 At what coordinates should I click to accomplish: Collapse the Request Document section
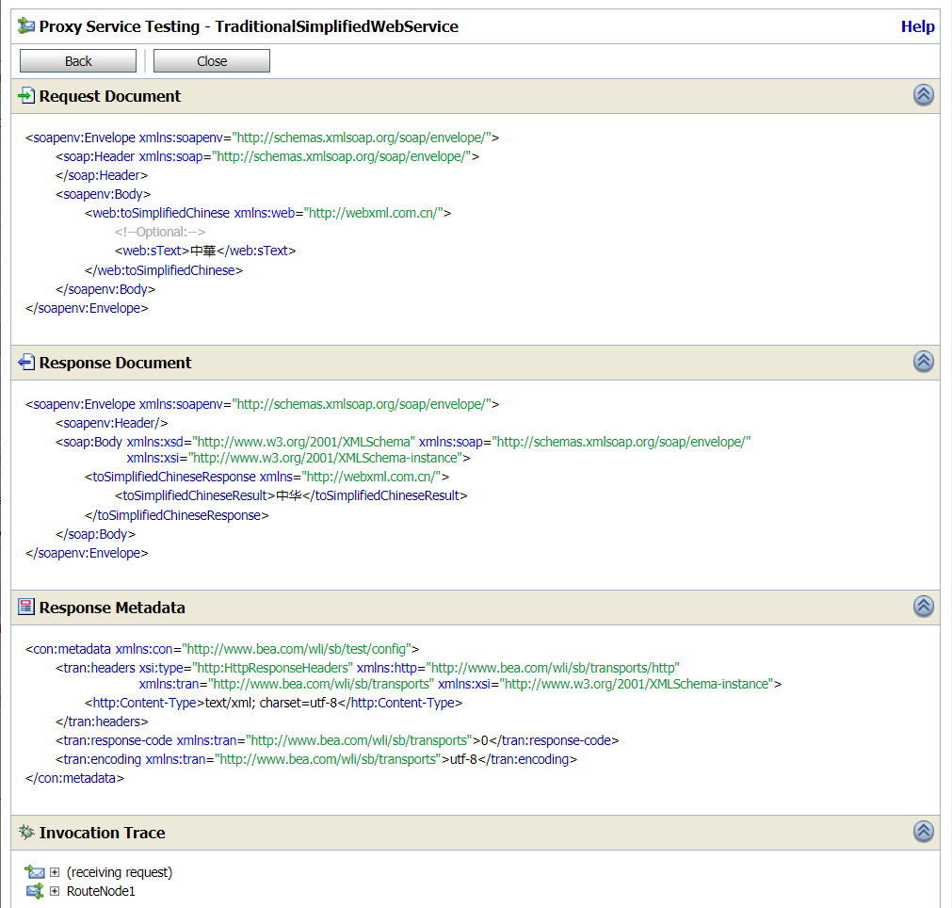pyautogui.click(x=924, y=95)
